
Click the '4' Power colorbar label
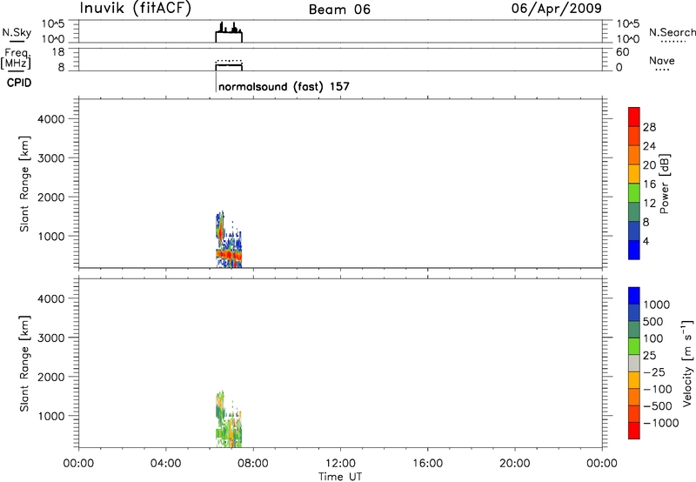click(646, 241)
